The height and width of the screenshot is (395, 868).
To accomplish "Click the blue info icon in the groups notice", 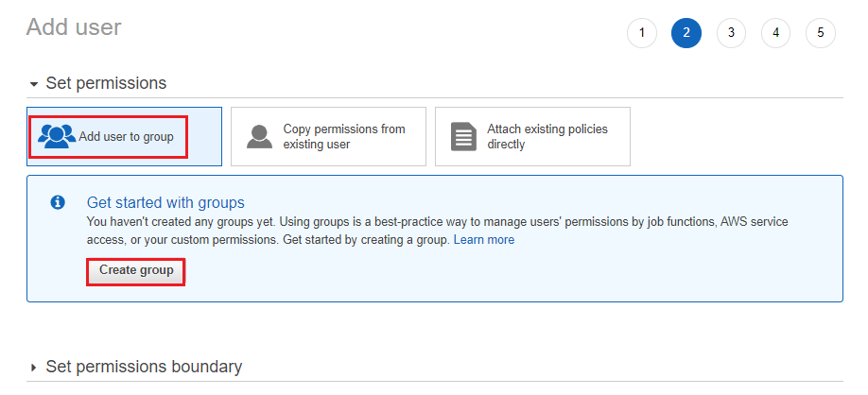I will click(58, 202).
